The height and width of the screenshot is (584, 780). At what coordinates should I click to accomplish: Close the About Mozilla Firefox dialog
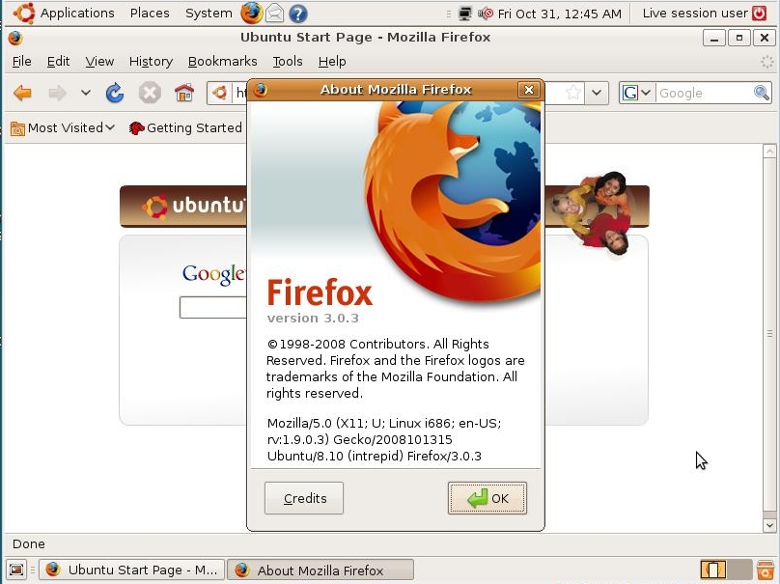pyautogui.click(x=529, y=90)
